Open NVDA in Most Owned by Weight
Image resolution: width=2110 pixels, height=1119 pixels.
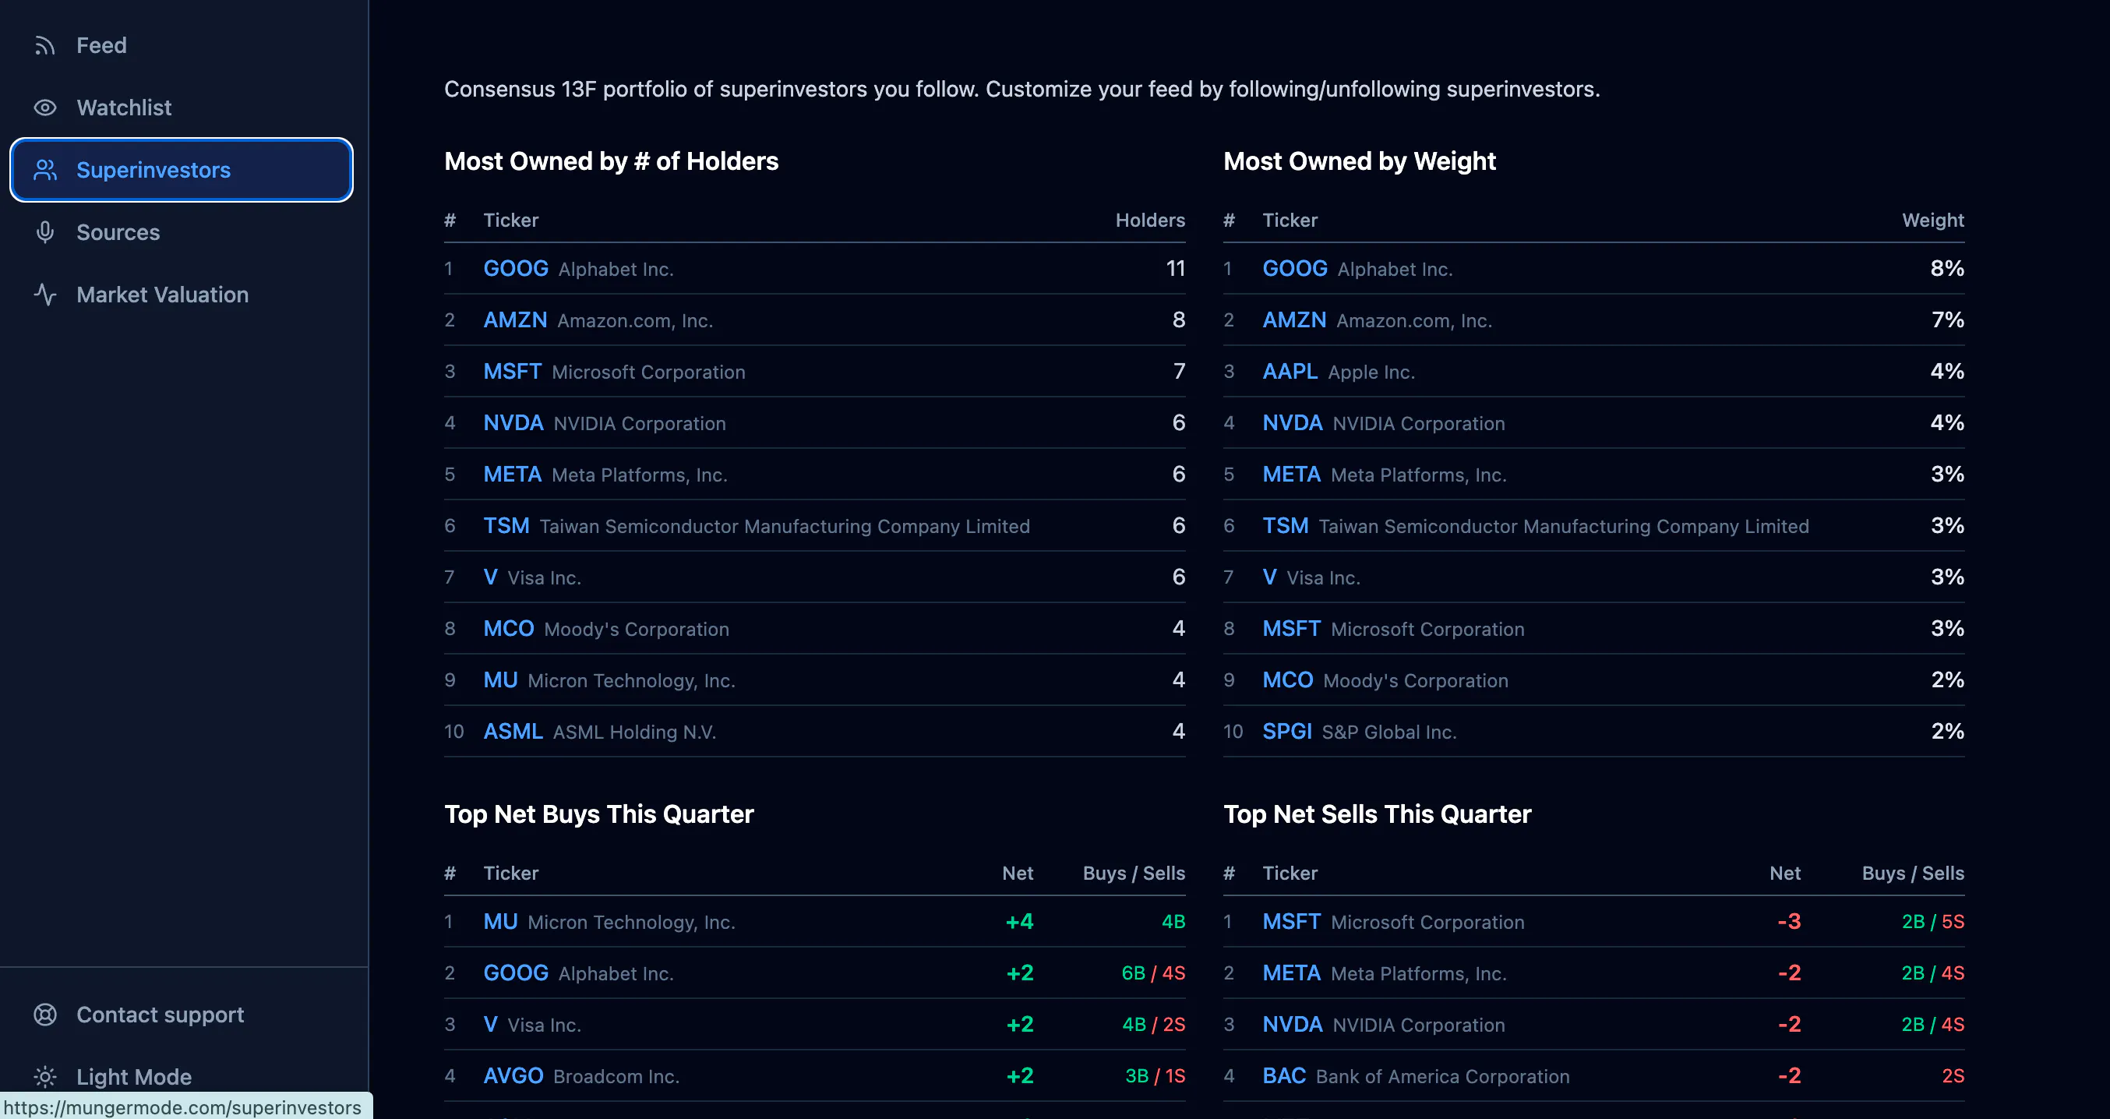1292,422
